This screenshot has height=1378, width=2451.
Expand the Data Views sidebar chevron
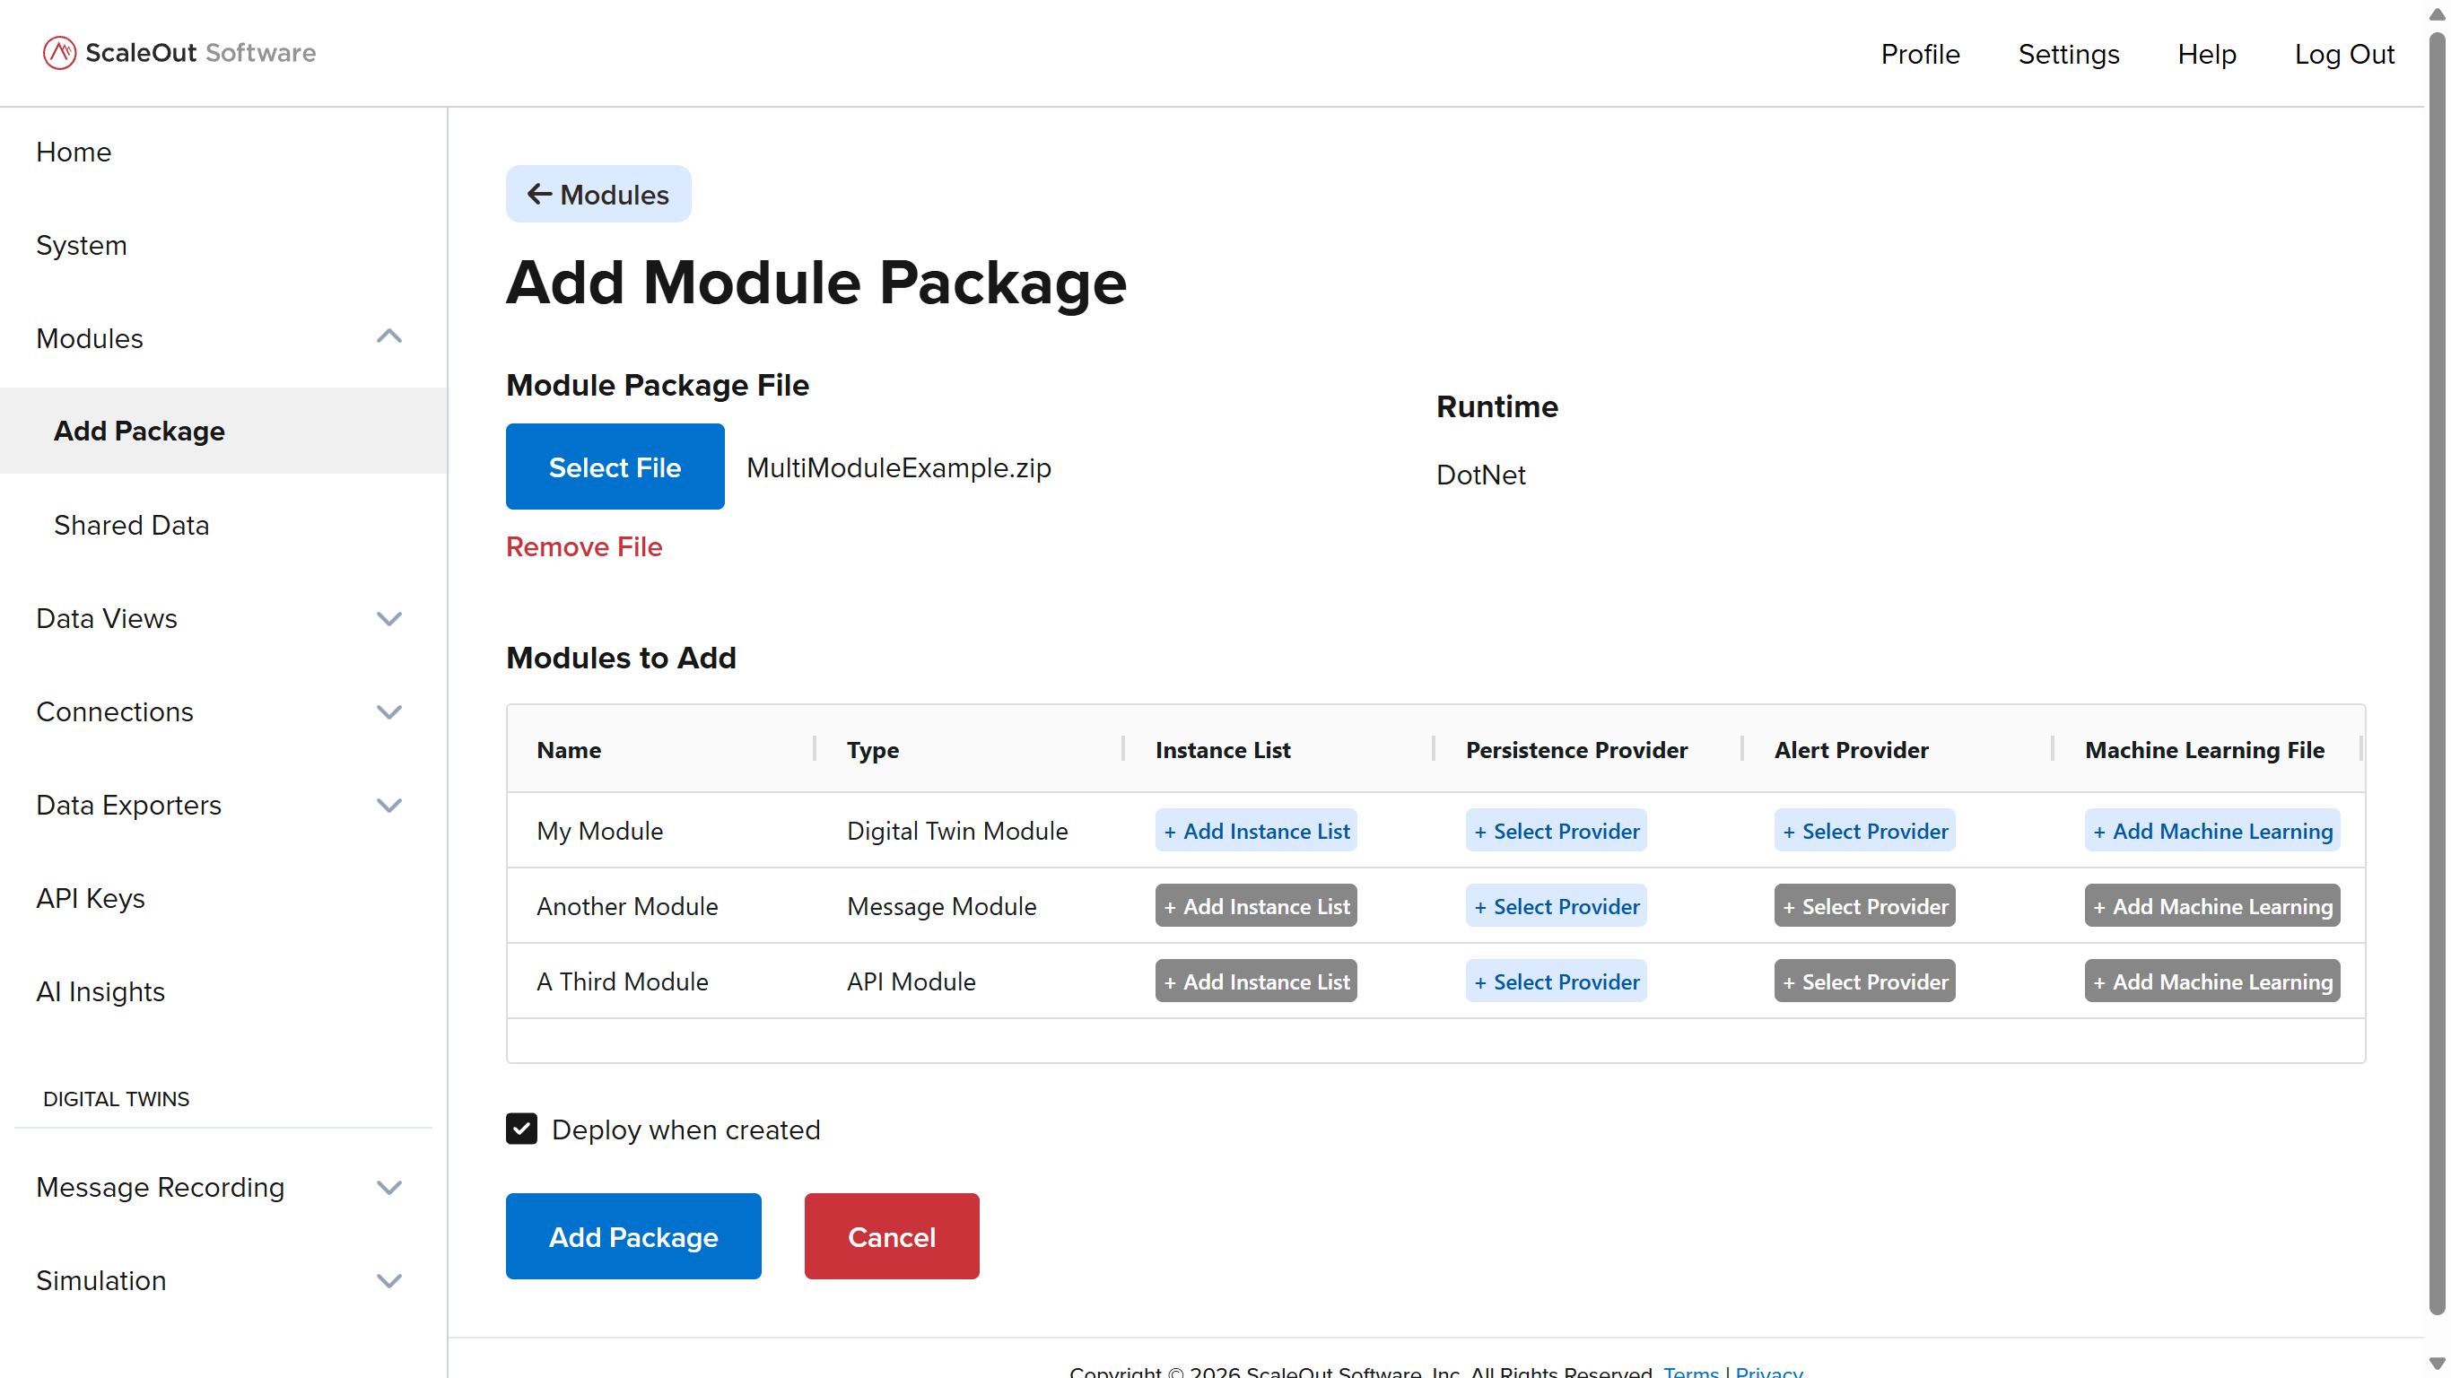point(389,619)
